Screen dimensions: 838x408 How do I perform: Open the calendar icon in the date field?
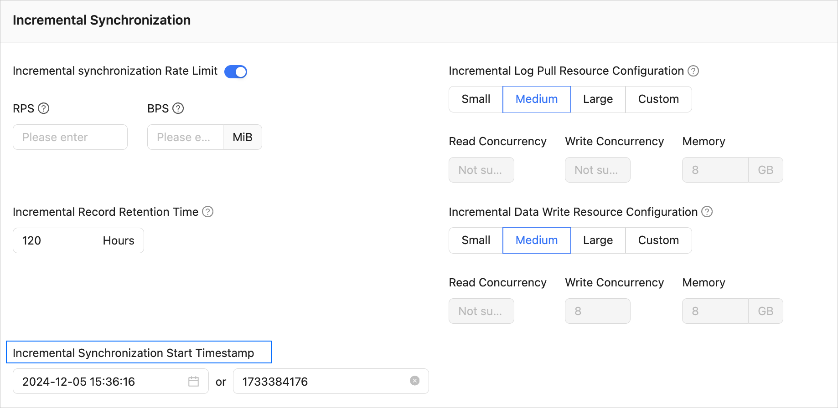click(193, 382)
